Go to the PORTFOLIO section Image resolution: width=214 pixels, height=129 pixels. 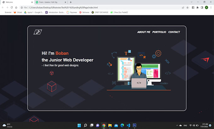pos(159,32)
